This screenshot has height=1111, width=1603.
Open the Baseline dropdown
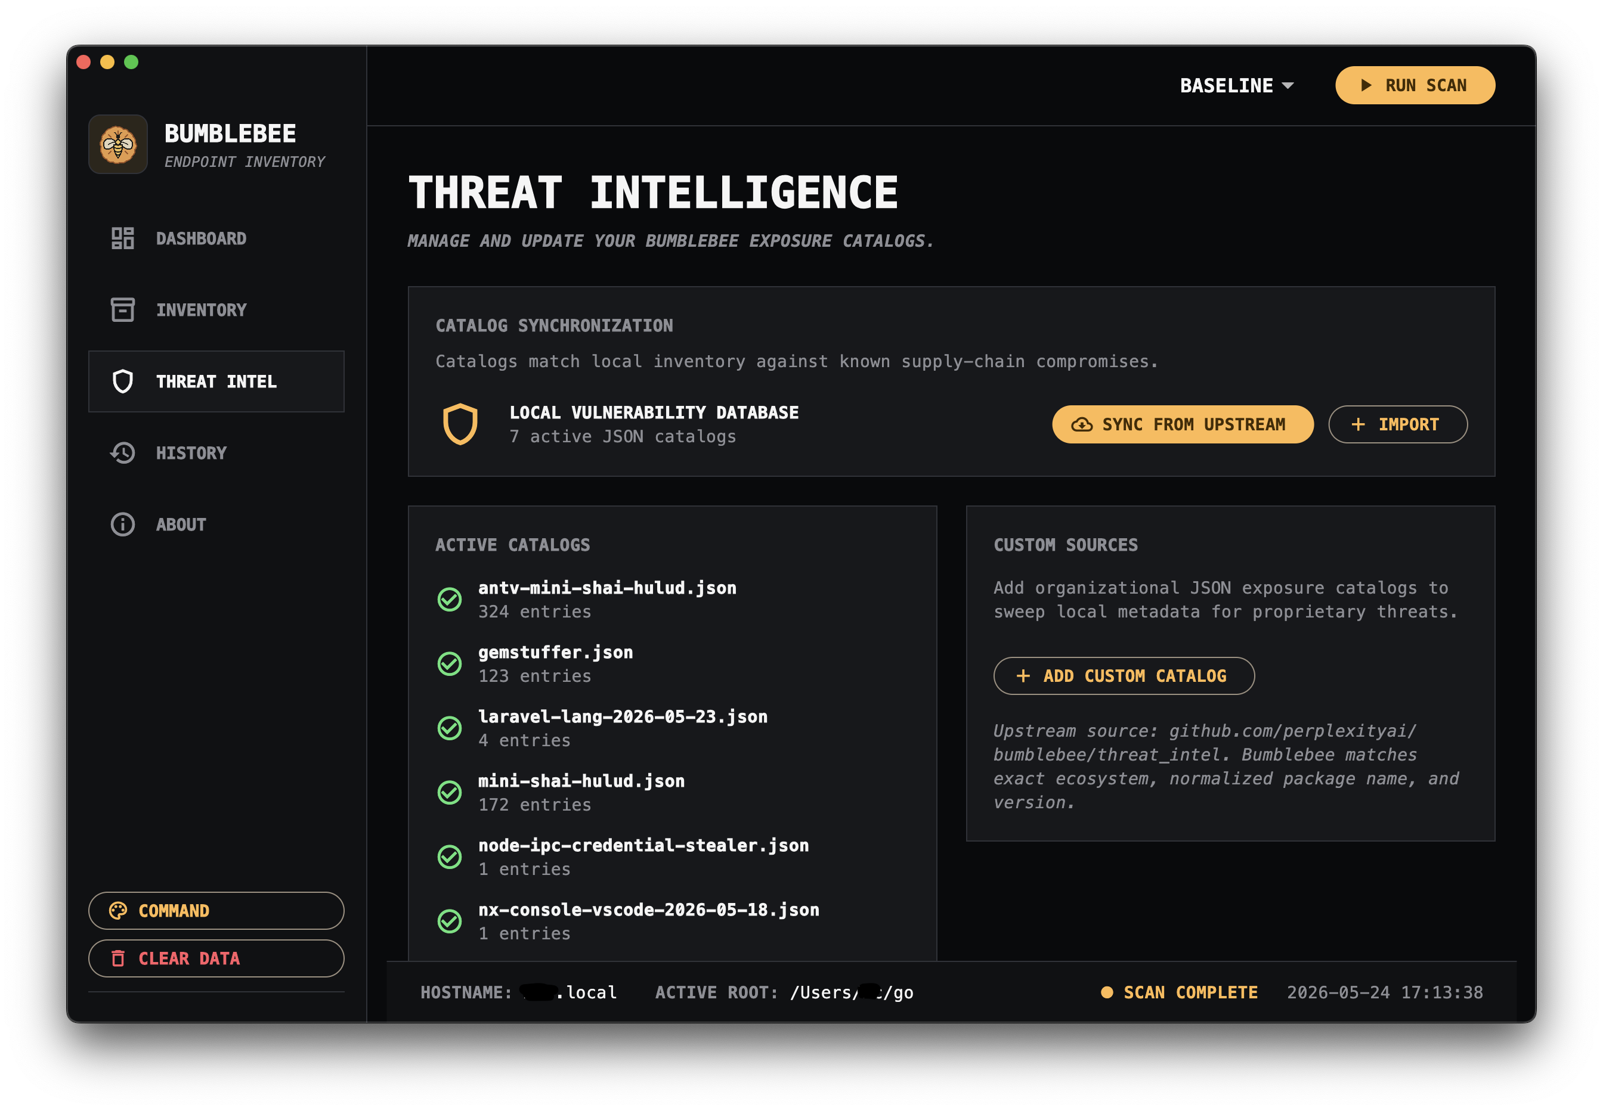[1237, 86]
